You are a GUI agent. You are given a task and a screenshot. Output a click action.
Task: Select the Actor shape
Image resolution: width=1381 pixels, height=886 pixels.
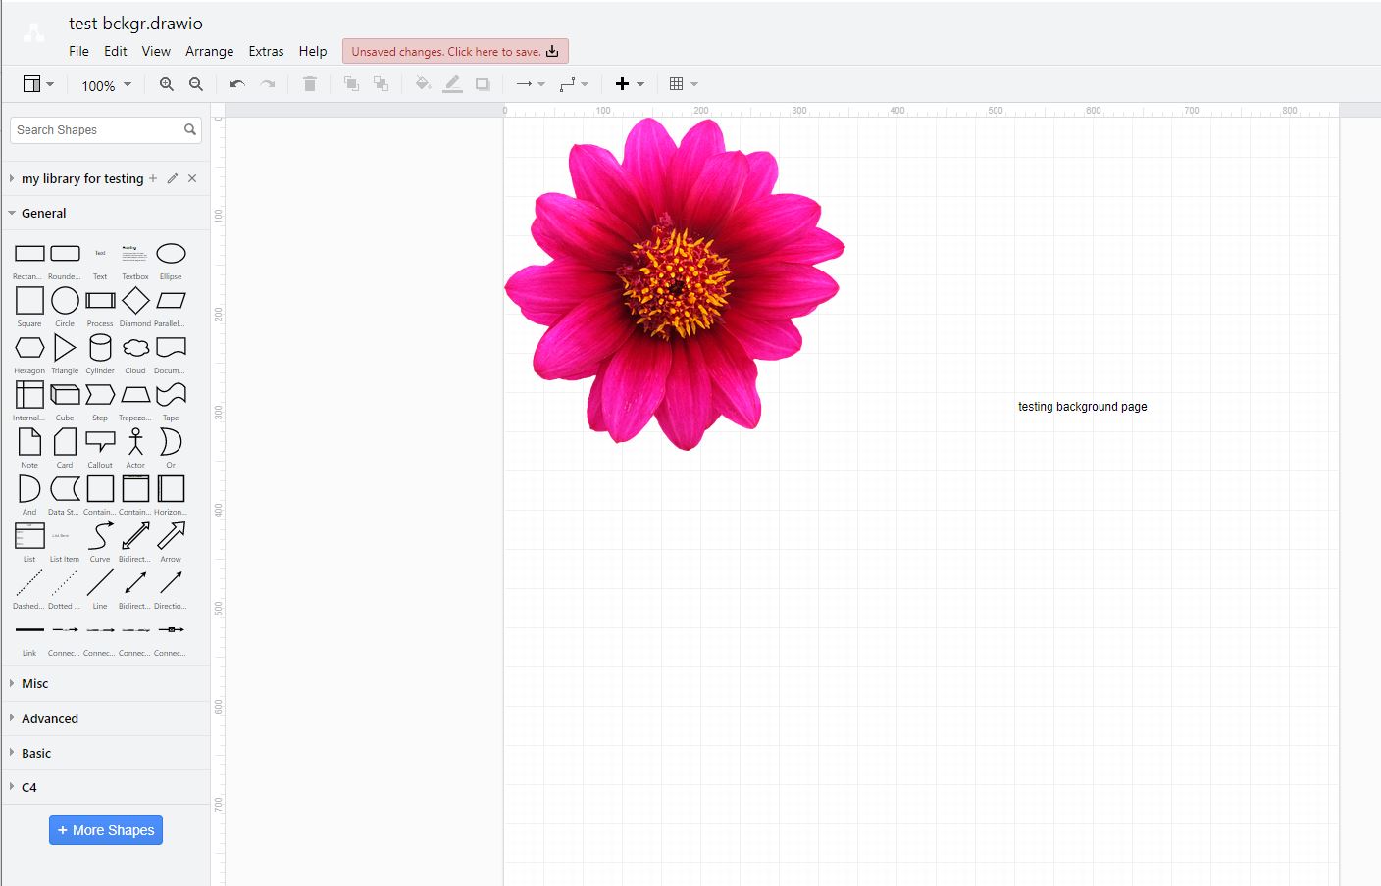[x=135, y=441]
